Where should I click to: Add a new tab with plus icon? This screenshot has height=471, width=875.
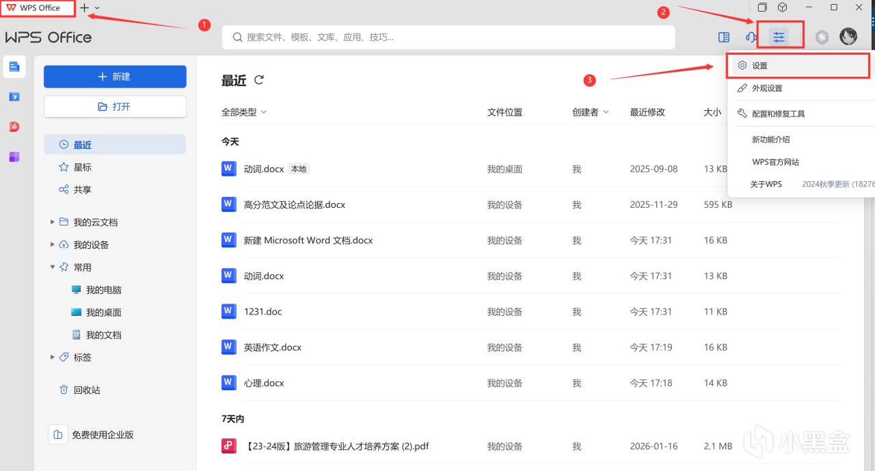pyautogui.click(x=84, y=8)
